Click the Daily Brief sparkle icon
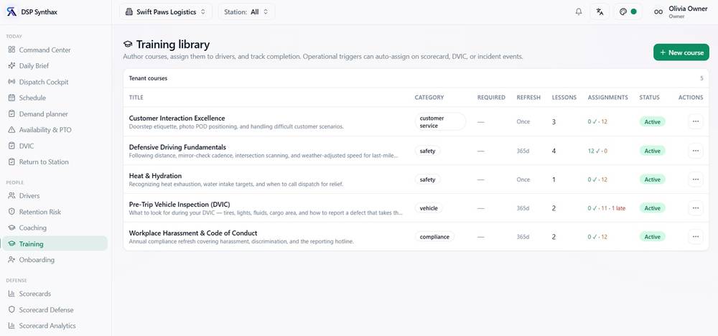 pos(11,65)
